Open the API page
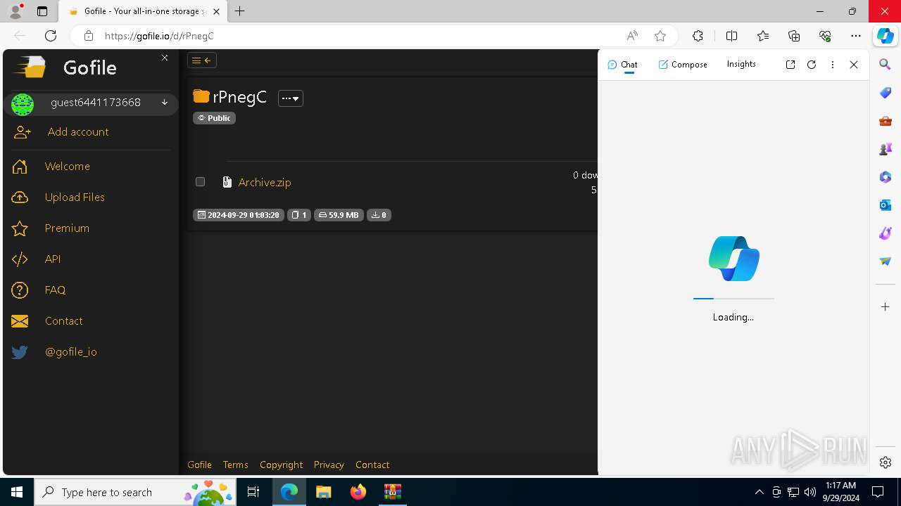 [53, 259]
